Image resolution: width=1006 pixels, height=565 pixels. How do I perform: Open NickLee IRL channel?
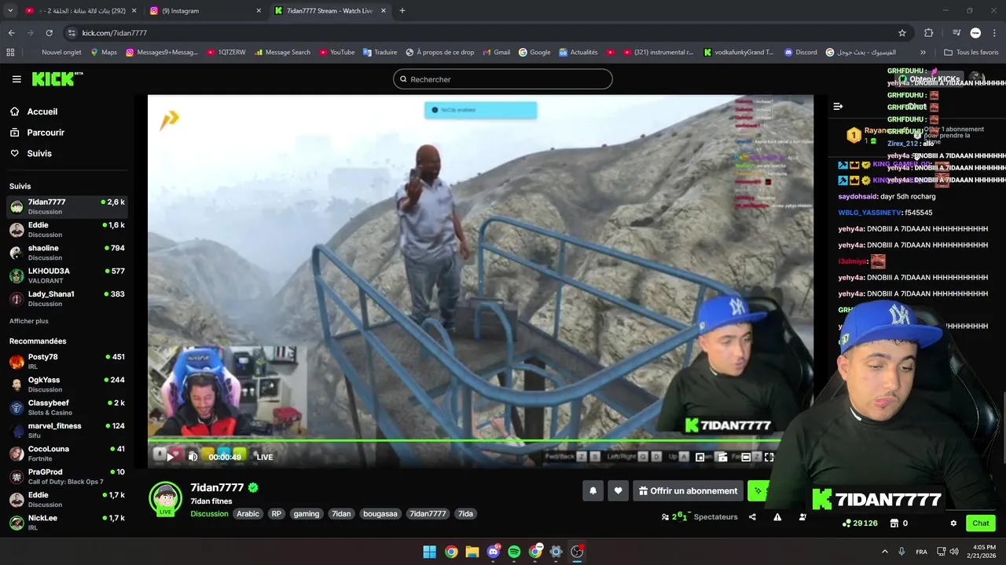click(x=67, y=522)
